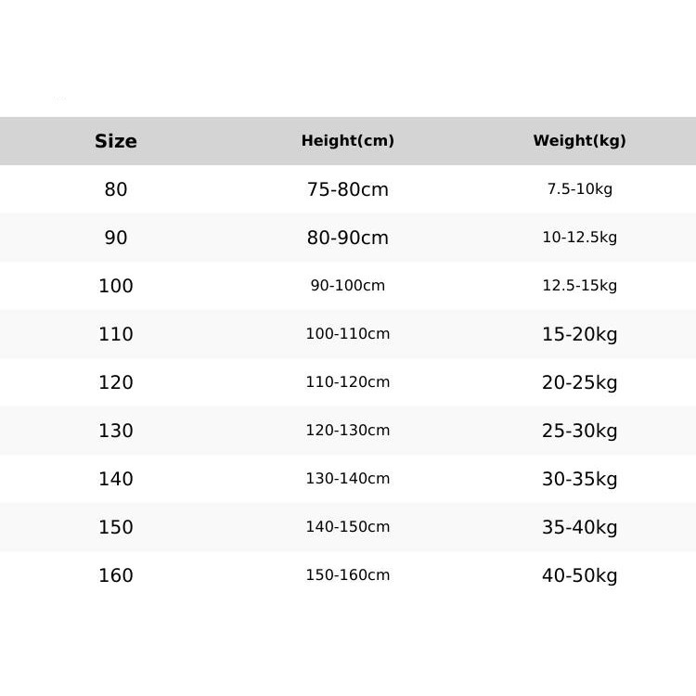The image size is (696, 696).
Task: Select size 90 row label
Action: (116, 238)
